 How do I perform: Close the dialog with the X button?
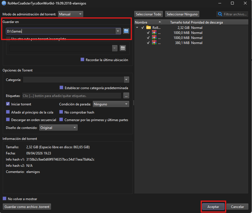point(245,3)
